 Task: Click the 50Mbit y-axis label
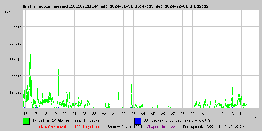click(x=15, y=43)
